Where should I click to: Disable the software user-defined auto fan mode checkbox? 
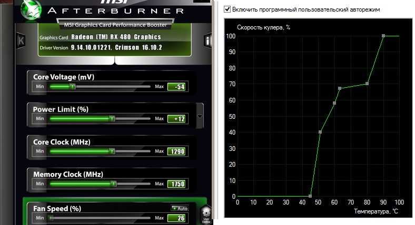click(227, 9)
